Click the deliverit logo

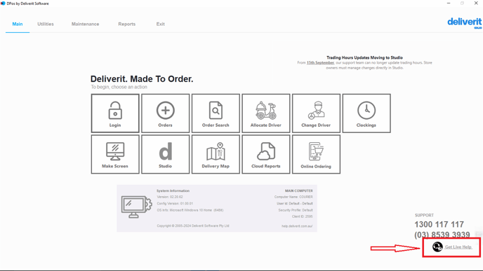click(465, 22)
